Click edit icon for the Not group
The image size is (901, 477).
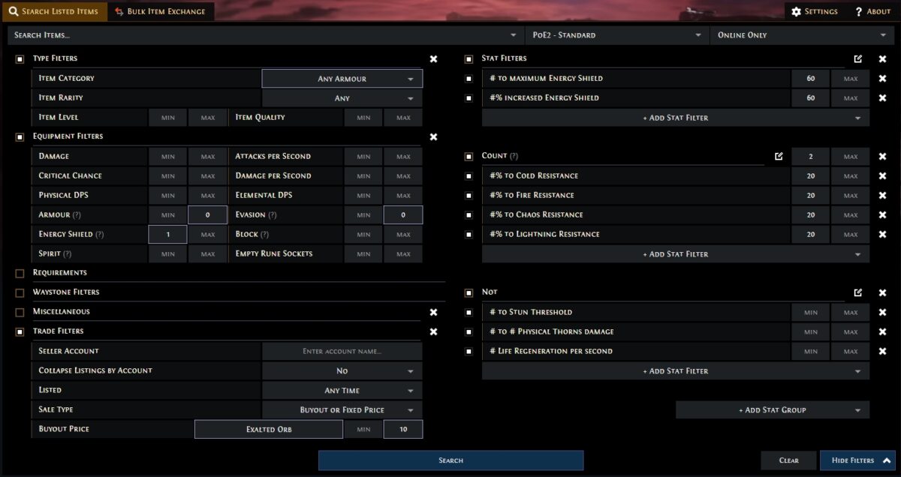click(x=858, y=292)
